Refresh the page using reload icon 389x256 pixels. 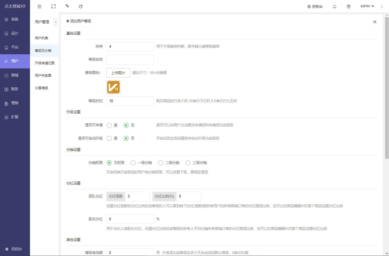[x=81, y=6]
